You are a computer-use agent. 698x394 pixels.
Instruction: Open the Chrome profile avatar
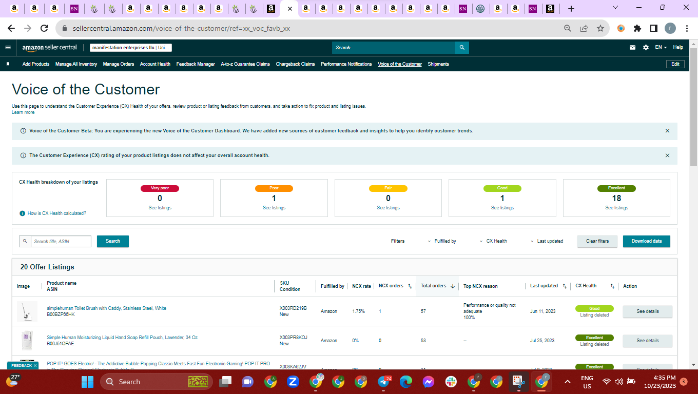(670, 28)
